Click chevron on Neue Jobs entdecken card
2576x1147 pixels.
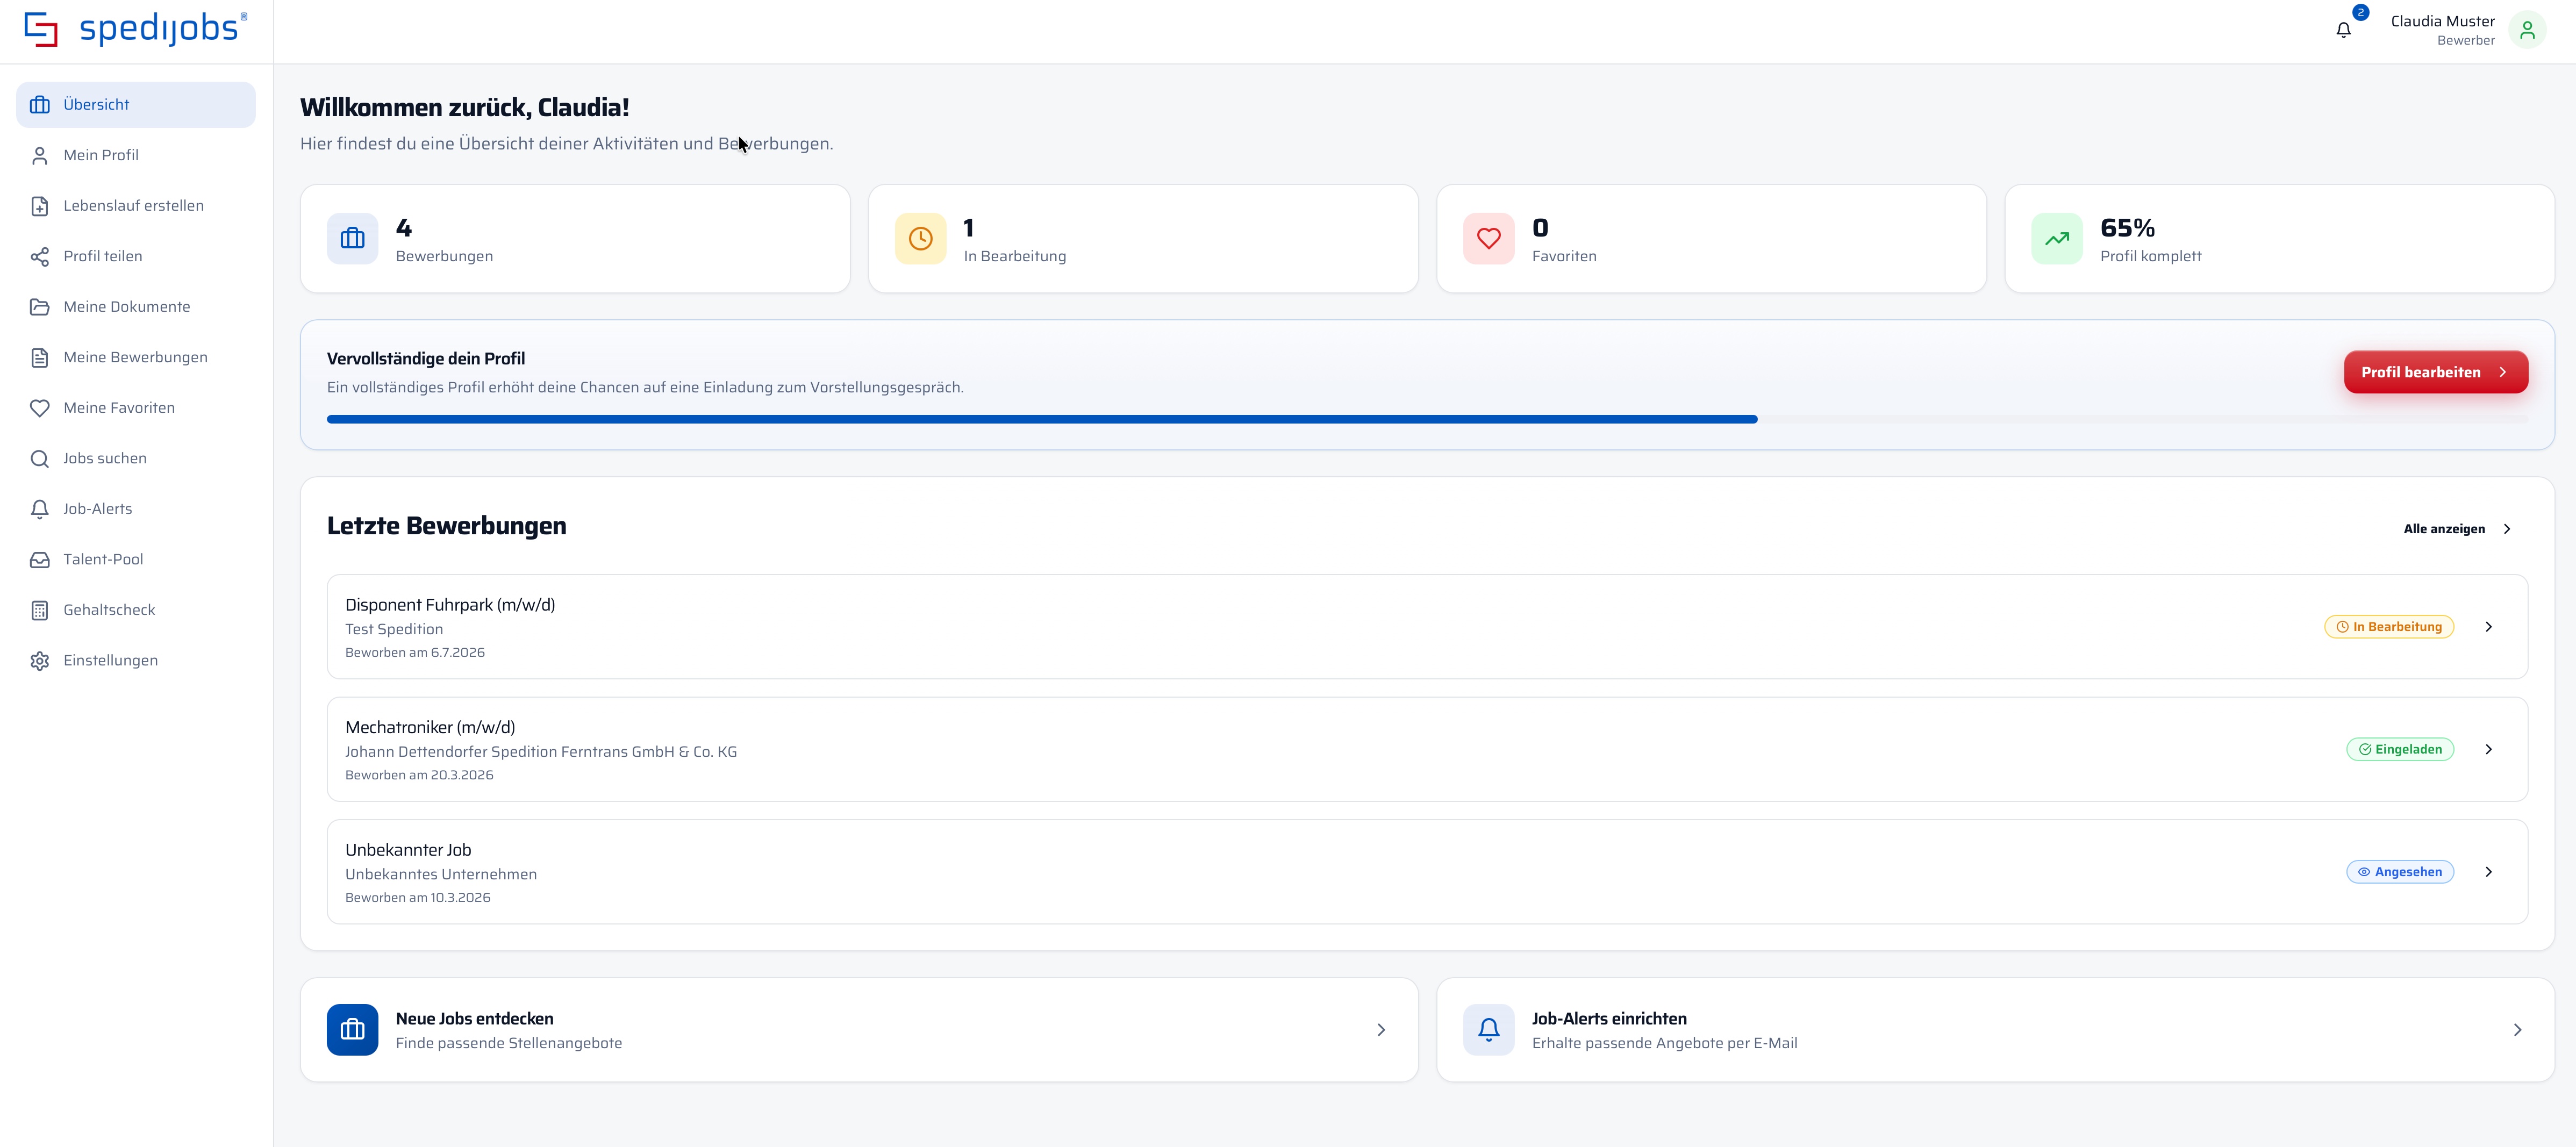(1381, 1029)
